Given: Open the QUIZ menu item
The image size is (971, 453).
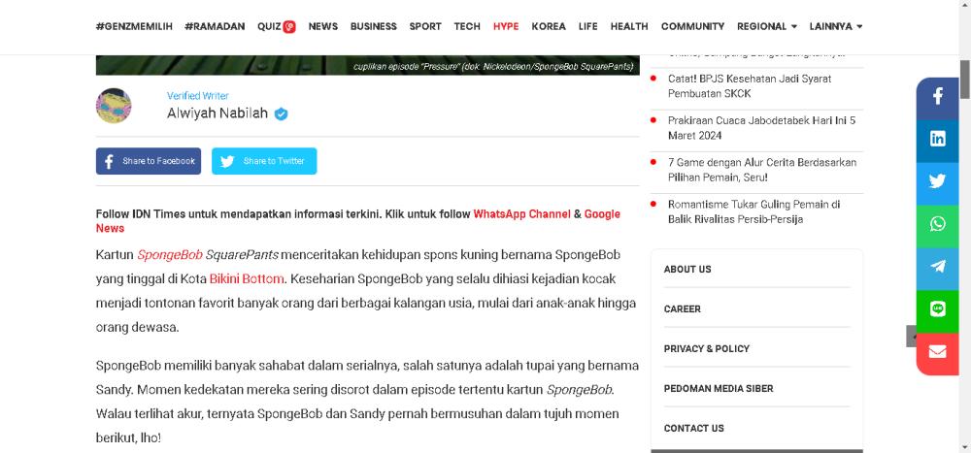Looking at the screenshot, I should coord(276,26).
